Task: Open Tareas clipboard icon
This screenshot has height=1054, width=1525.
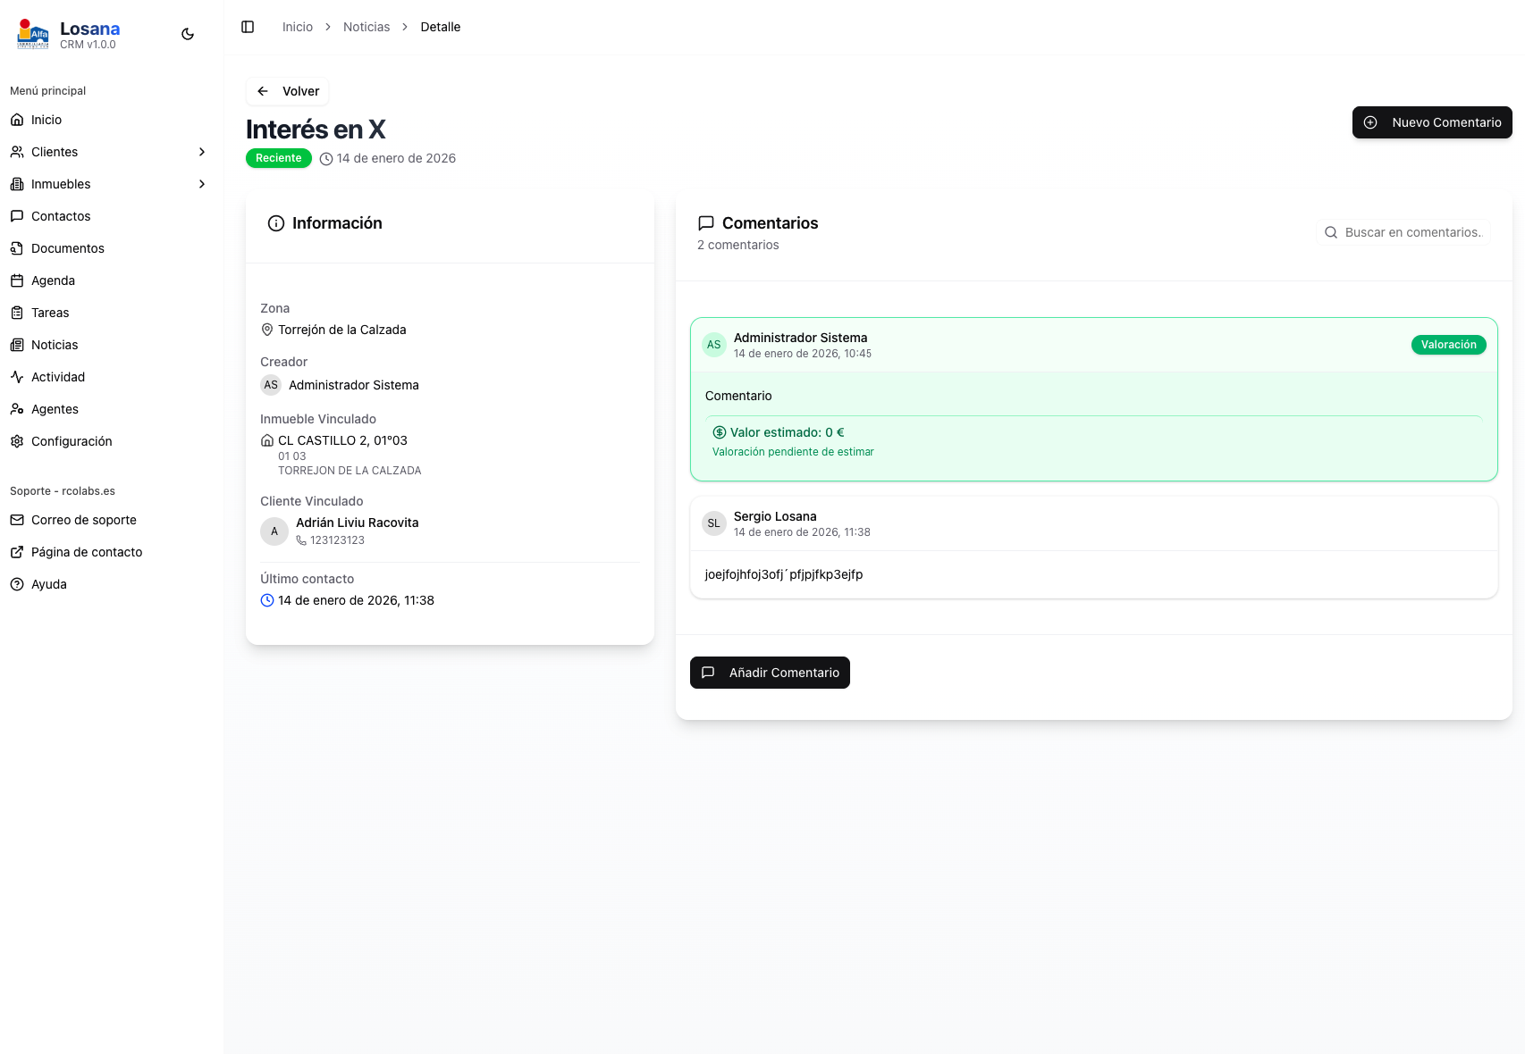Action: click(17, 313)
